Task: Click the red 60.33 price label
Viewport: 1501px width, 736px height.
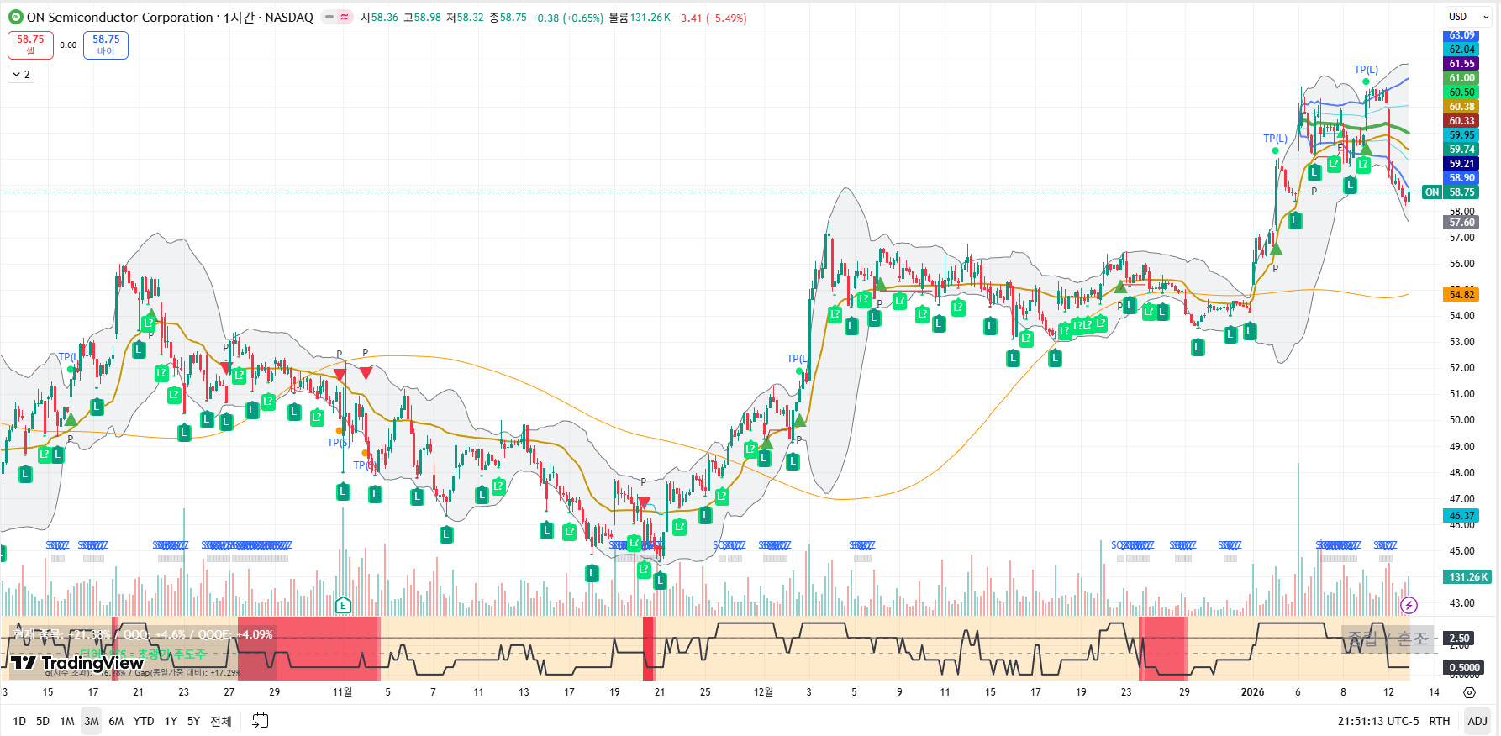Action: click(1461, 121)
